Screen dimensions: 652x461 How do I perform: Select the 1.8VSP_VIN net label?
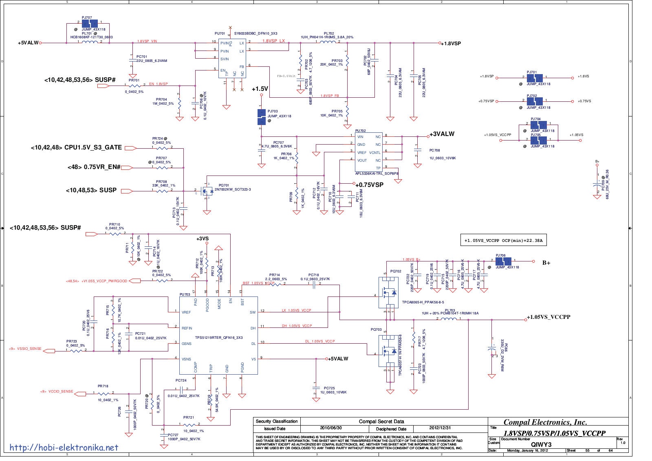[147, 41]
